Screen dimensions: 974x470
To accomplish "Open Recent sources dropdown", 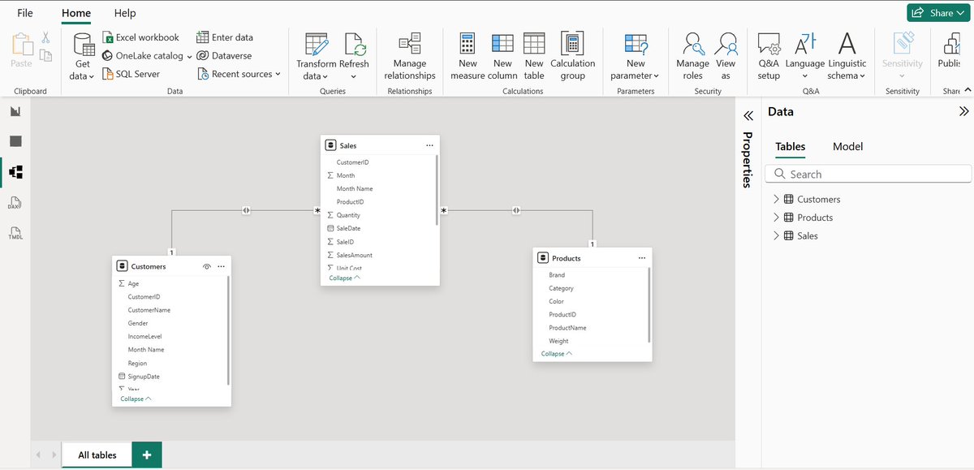I will pos(239,74).
